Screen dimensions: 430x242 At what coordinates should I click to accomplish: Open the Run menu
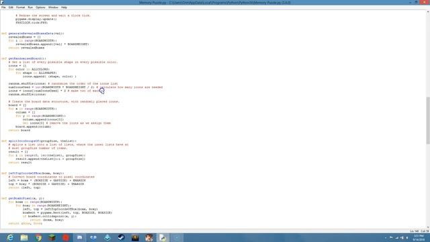pos(30,7)
